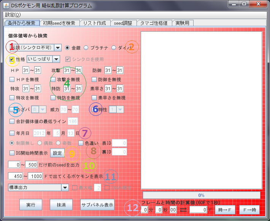Viewport: 270px width, 221px height.
Task: Enable the 年月日 checkbox
Action: click(12, 133)
